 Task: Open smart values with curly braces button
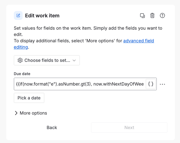point(151,84)
